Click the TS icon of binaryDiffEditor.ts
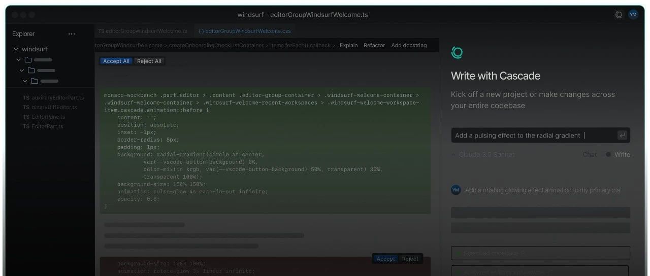 click(26, 107)
